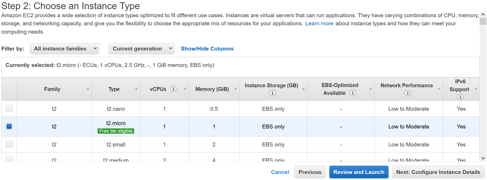Select the t2.small instance checkbox

click(x=9, y=144)
